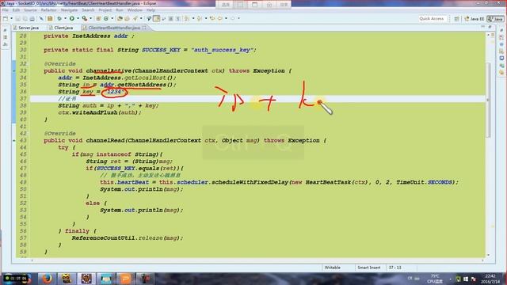Click 'Writable' status bar entry
The width and height of the screenshot is (507, 285).
tap(333, 268)
